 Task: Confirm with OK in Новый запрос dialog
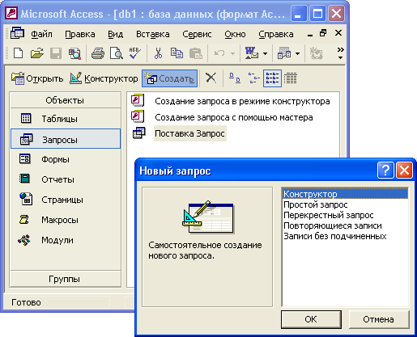click(311, 319)
